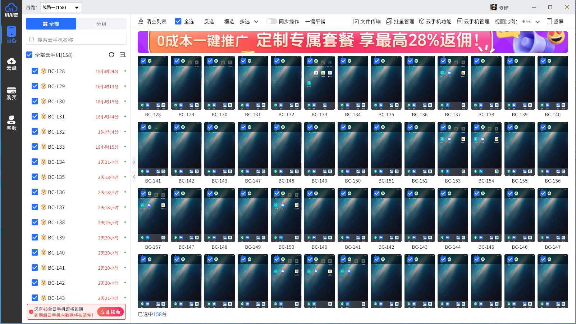576x324 pixels.
Task: Uncheck the 全选 select-all checkbox
Action: point(178,21)
